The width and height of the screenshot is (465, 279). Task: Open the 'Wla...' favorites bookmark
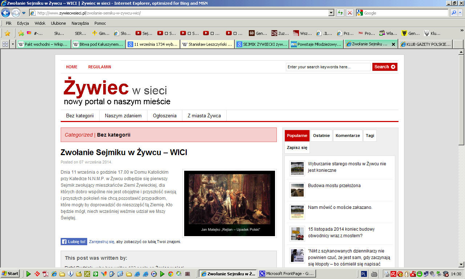click(x=388, y=33)
